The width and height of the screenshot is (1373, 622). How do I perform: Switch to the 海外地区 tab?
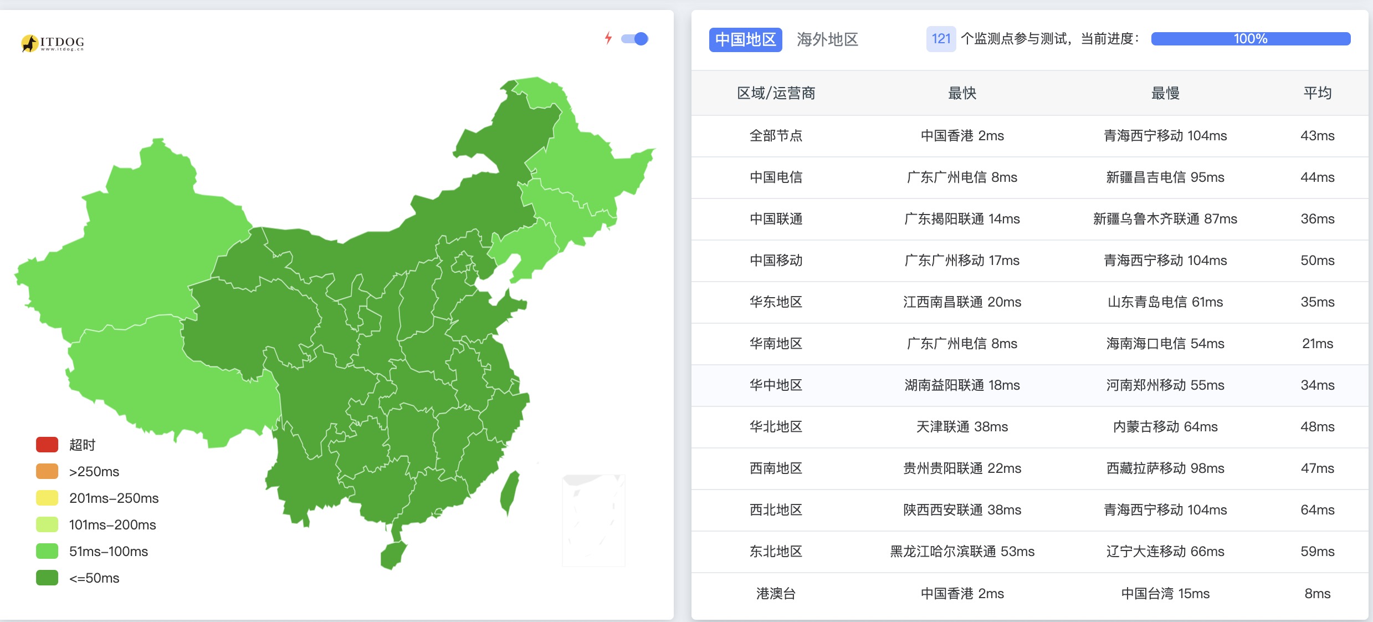pos(827,39)
